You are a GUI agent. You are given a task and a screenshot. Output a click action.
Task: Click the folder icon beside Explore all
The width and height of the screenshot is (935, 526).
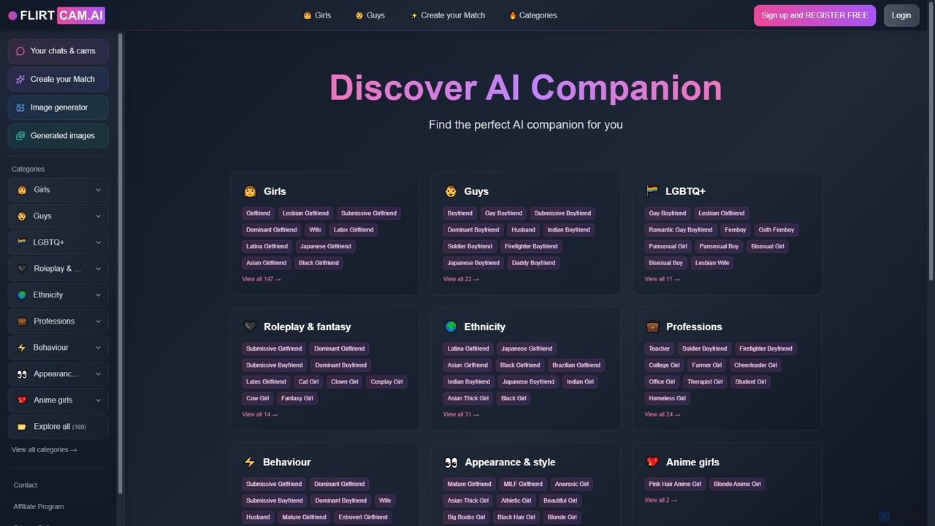22,427
